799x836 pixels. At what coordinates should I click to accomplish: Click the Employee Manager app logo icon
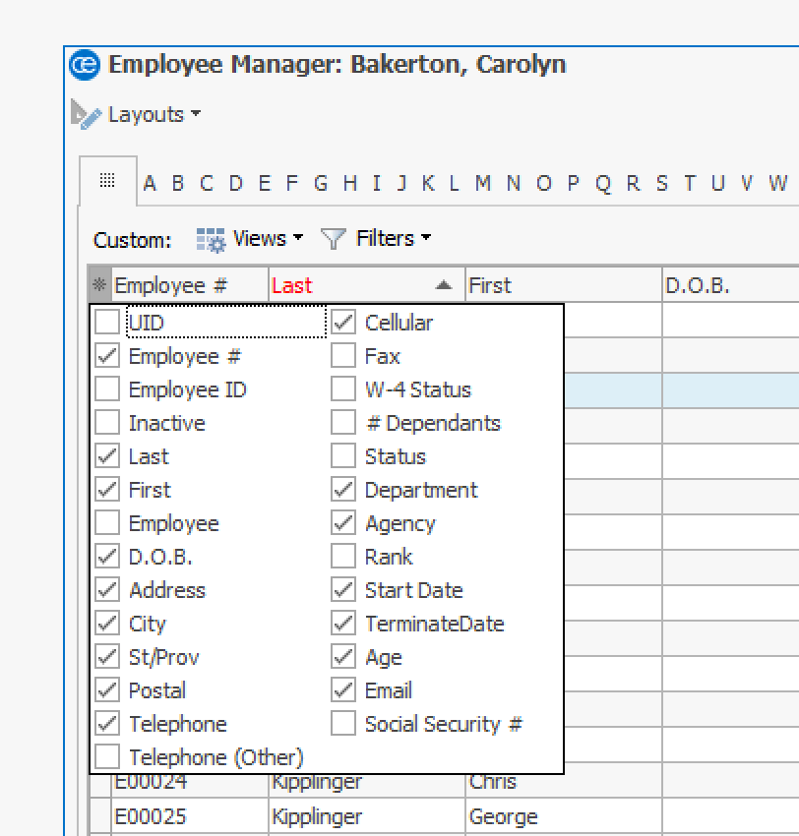point(85,65)
